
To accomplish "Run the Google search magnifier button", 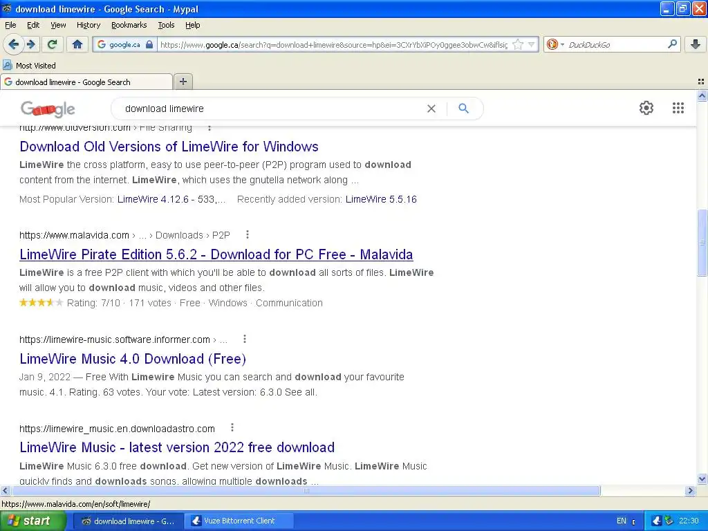I will click(463, 109).
